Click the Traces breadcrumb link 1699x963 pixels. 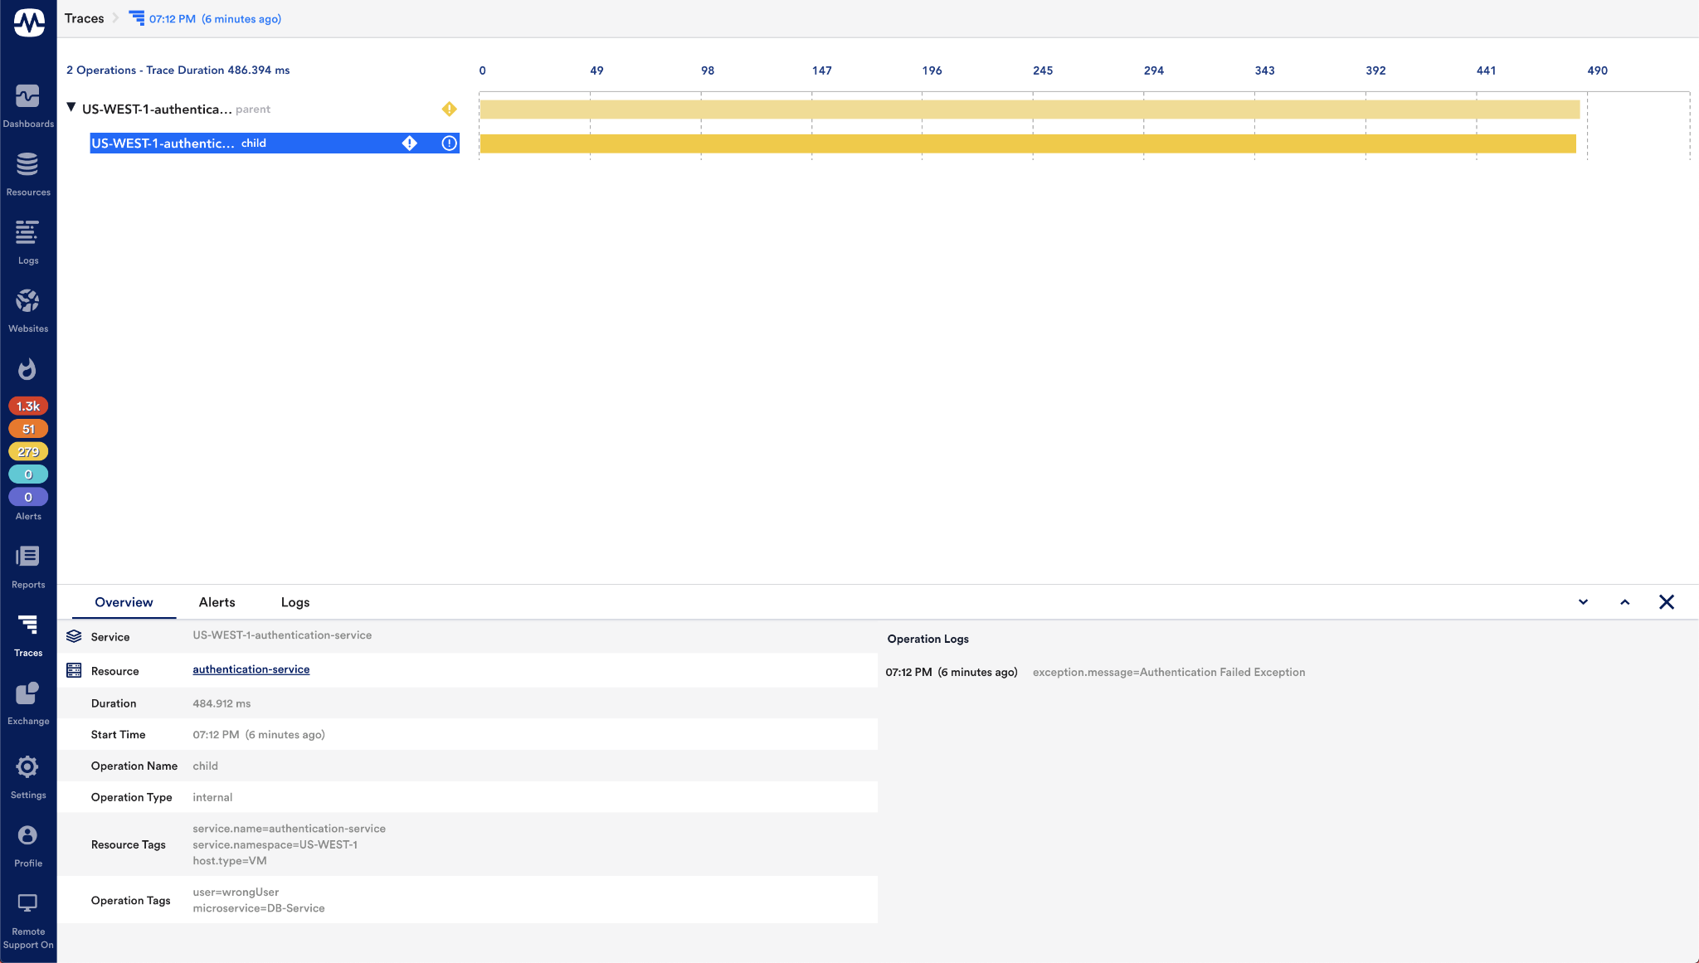point(84,18)
